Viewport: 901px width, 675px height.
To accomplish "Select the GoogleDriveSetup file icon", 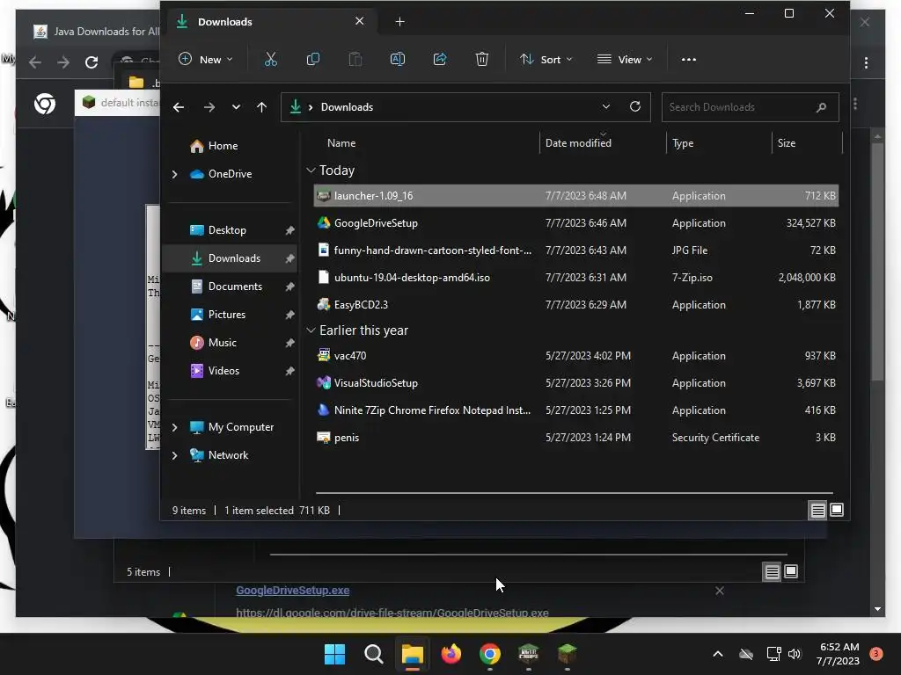I will pyautogui.click(x=324, y=222).
